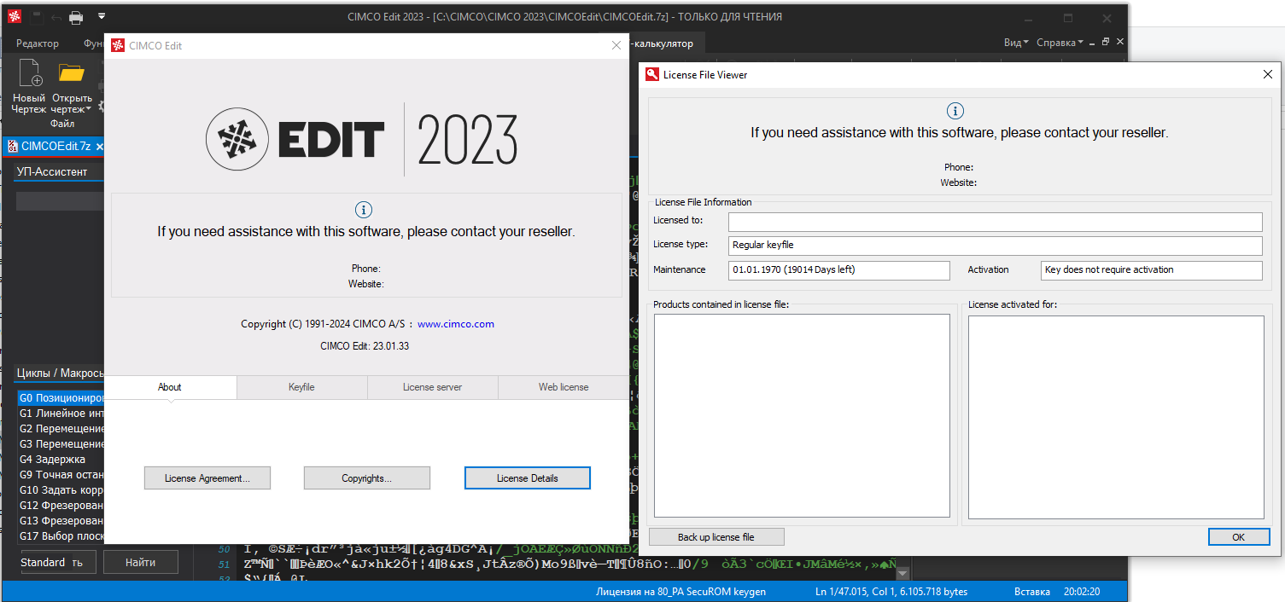
Task: Expand the Открыть чертеж dropdown arrow
Action: 89,109
